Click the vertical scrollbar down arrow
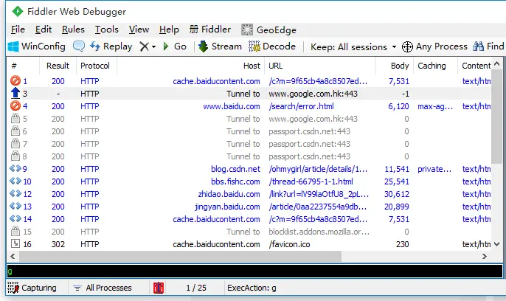This screenshot has width=506, height=301. (497, 244)
